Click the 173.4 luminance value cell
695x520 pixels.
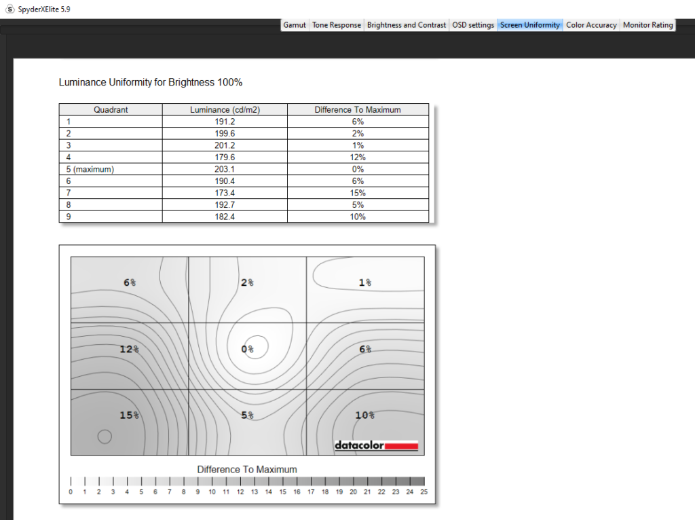click(225, 193)
